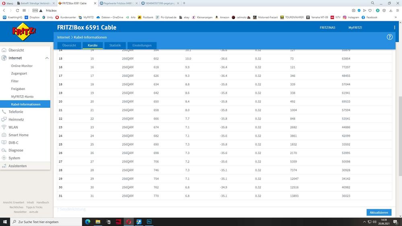Open Microsoft Edge from the taskbar

[88, 222]
